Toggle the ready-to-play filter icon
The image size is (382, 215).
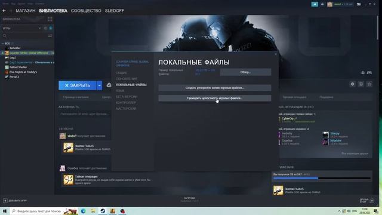[51, 28]
